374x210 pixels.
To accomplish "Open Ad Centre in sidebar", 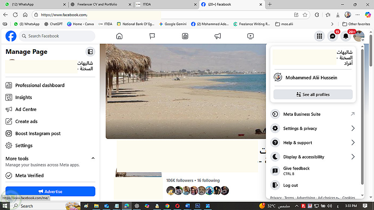I will click(x=50, y=109).
